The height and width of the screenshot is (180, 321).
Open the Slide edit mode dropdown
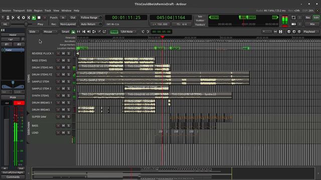(x=34, y=31)
